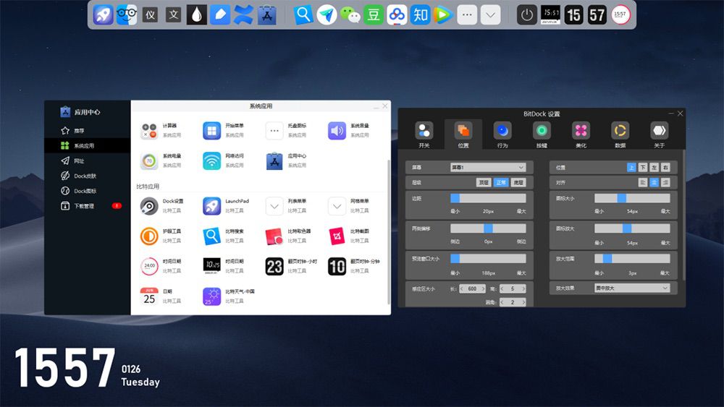Open 下载管理 download manager in sidebar
The width and height of the screenshot is (724, 407).
coord(88,206)
